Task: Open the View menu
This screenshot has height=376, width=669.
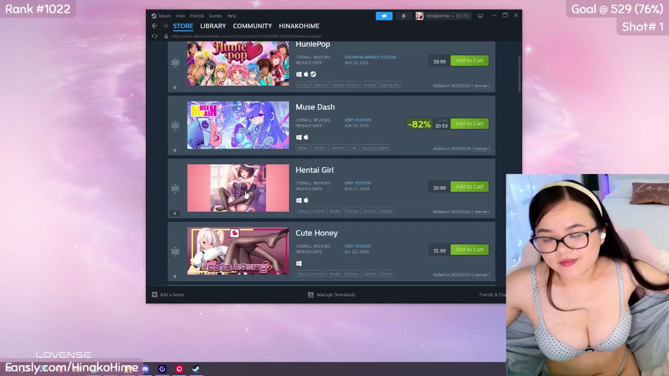Action: click(180, 16)
